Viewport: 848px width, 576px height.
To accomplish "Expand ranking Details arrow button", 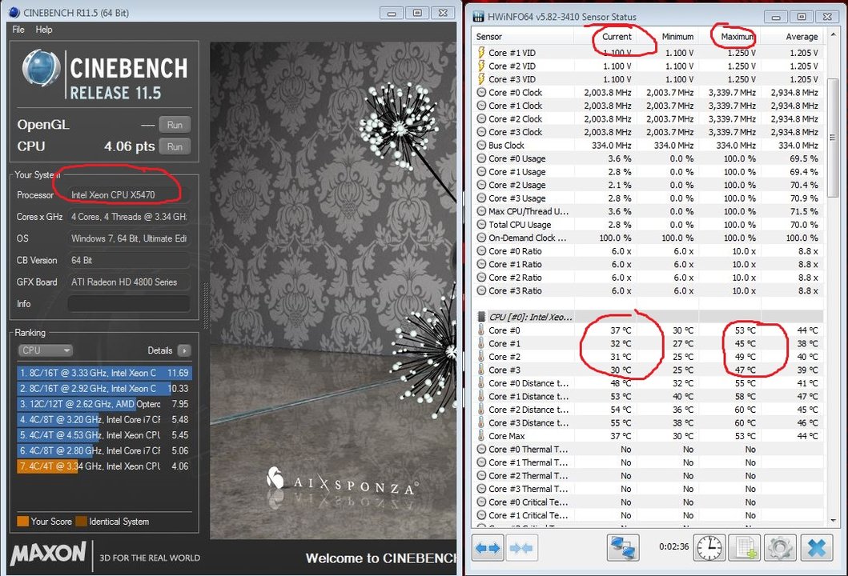I will pos(184,350).
